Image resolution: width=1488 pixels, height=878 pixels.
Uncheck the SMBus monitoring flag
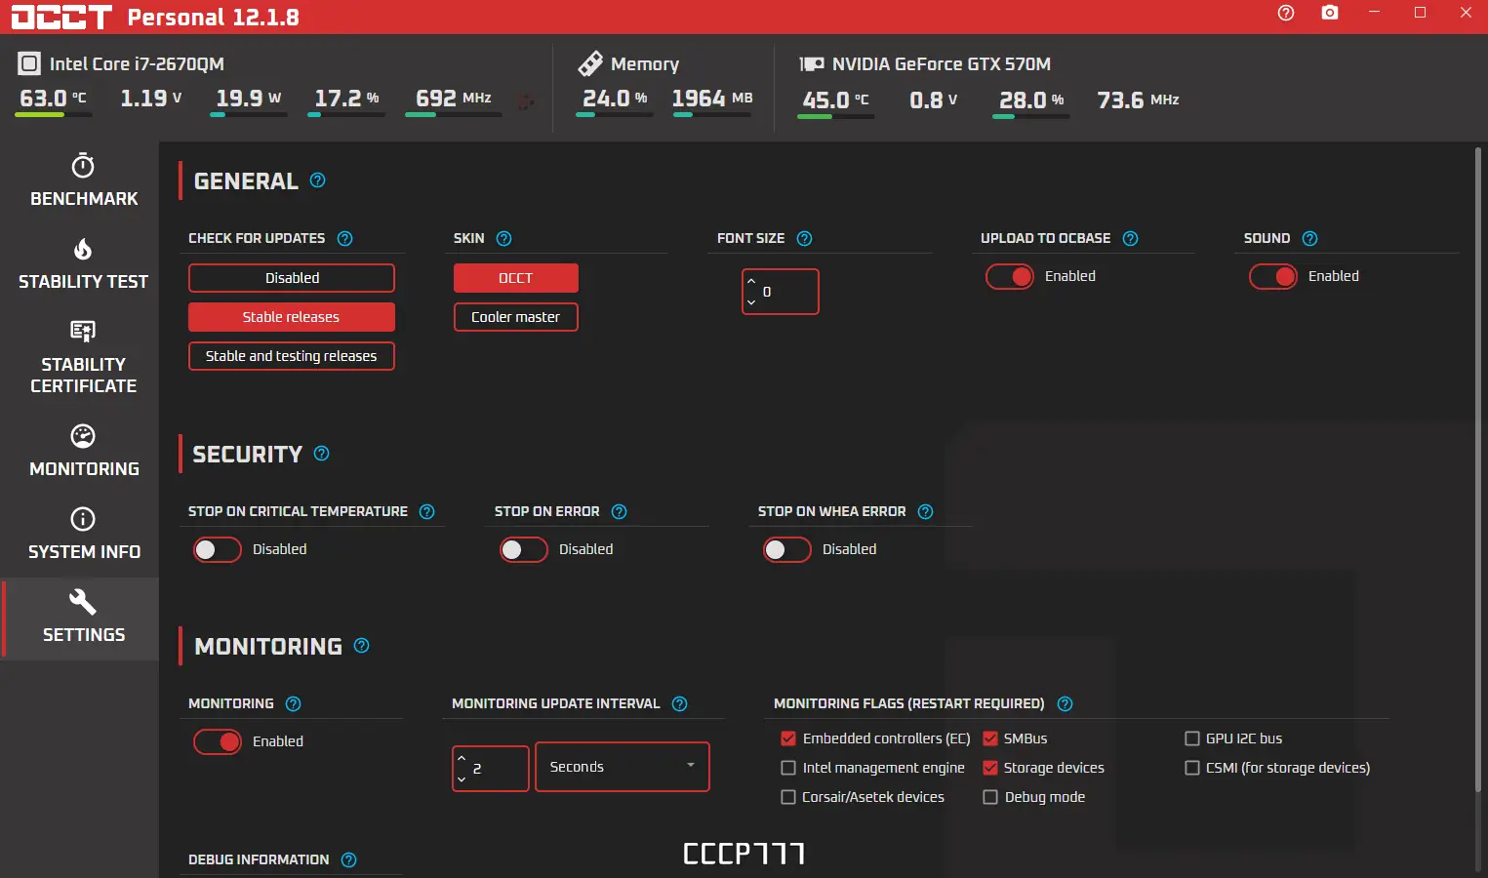coord(990,738)
